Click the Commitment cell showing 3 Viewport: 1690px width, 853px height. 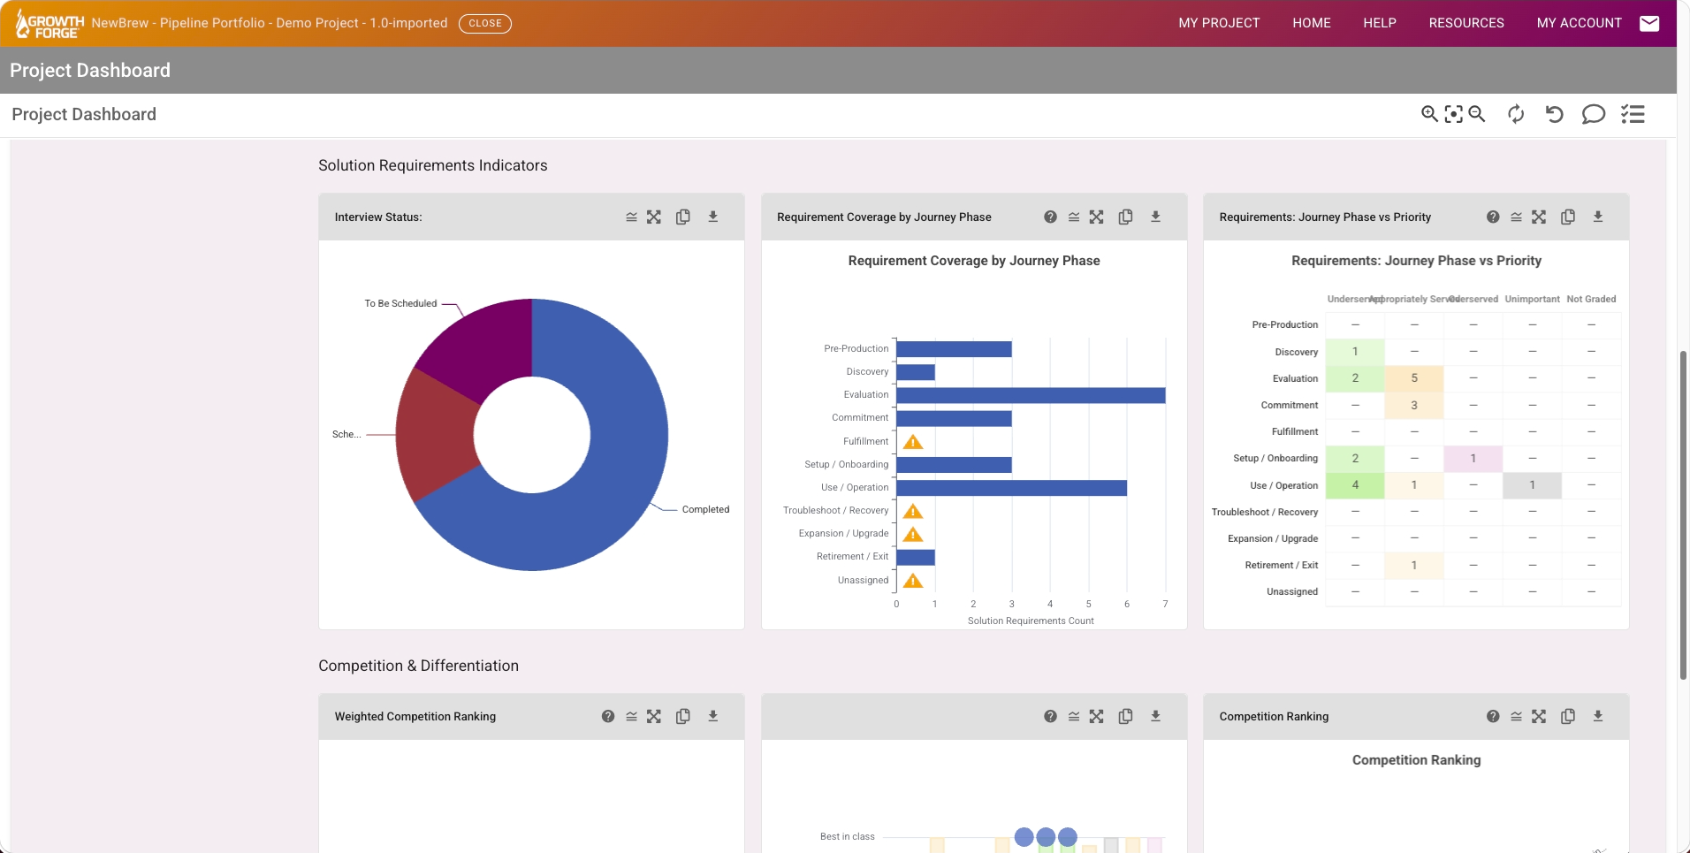1414,405
